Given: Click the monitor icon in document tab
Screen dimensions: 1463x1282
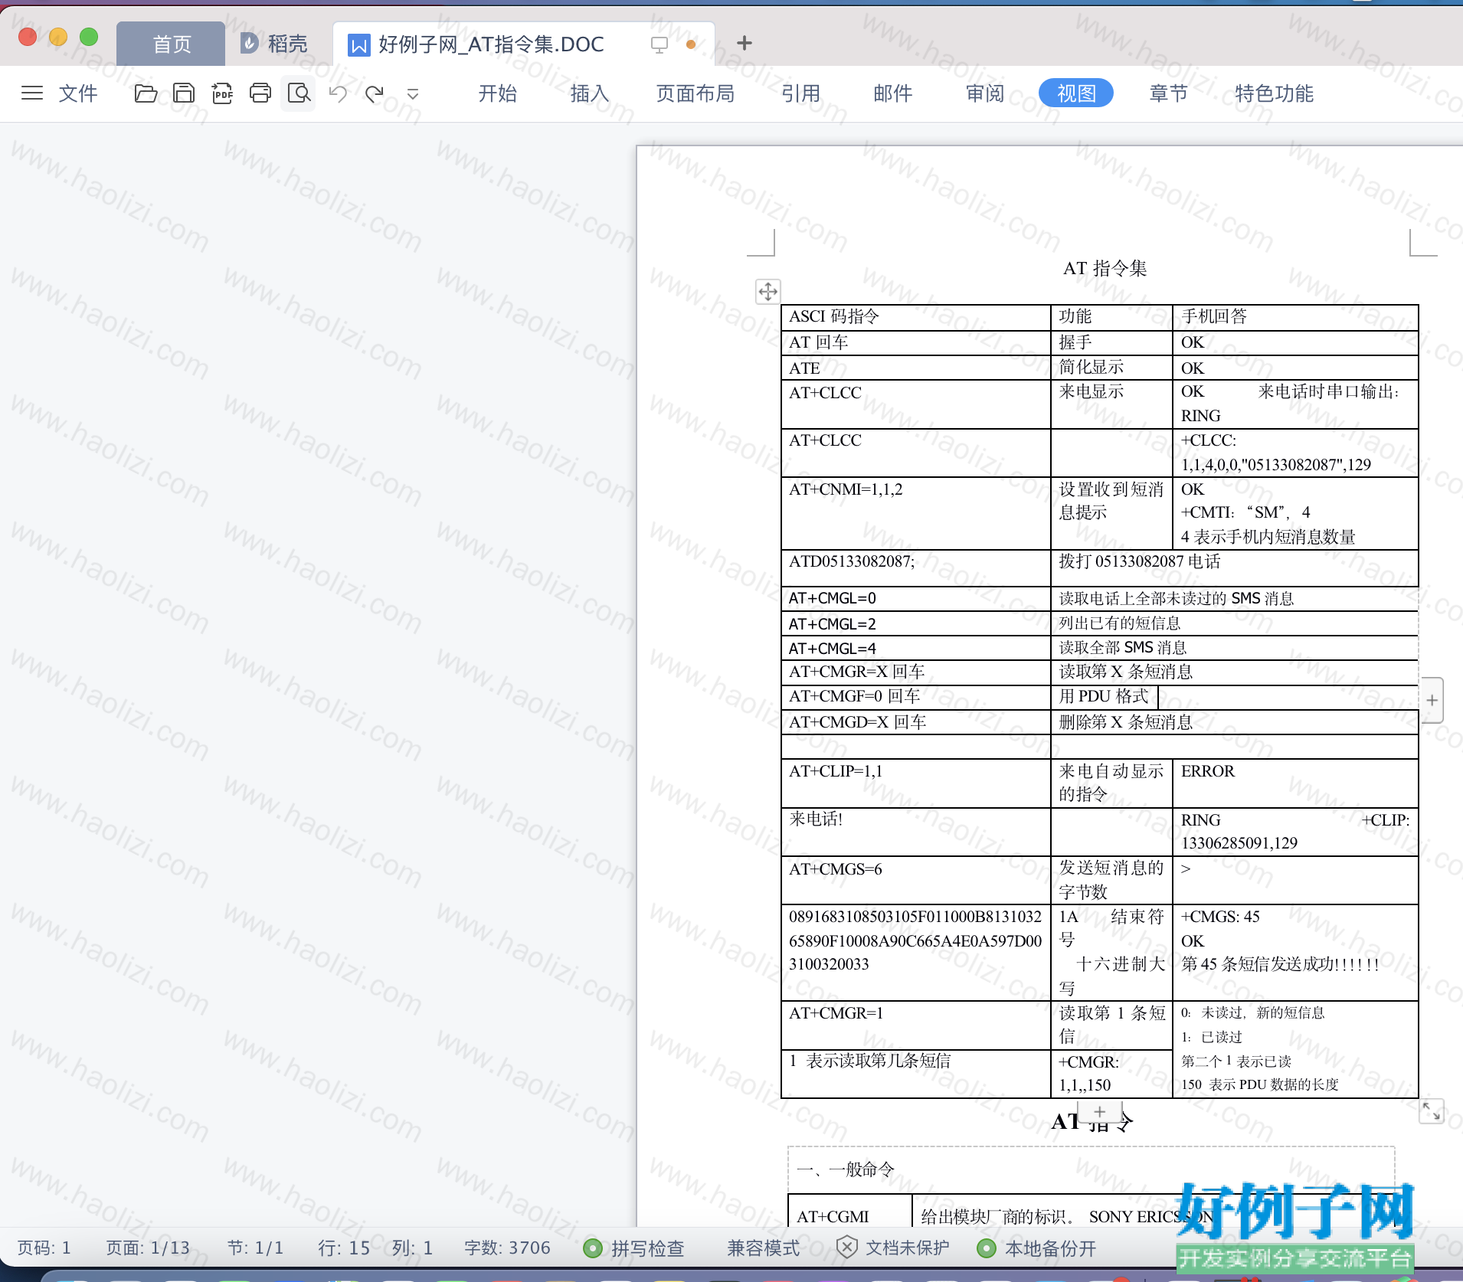Looking at the screenshot, I should tap(659, 44).
